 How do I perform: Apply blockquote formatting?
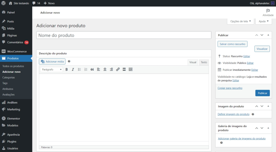point(92,69)
